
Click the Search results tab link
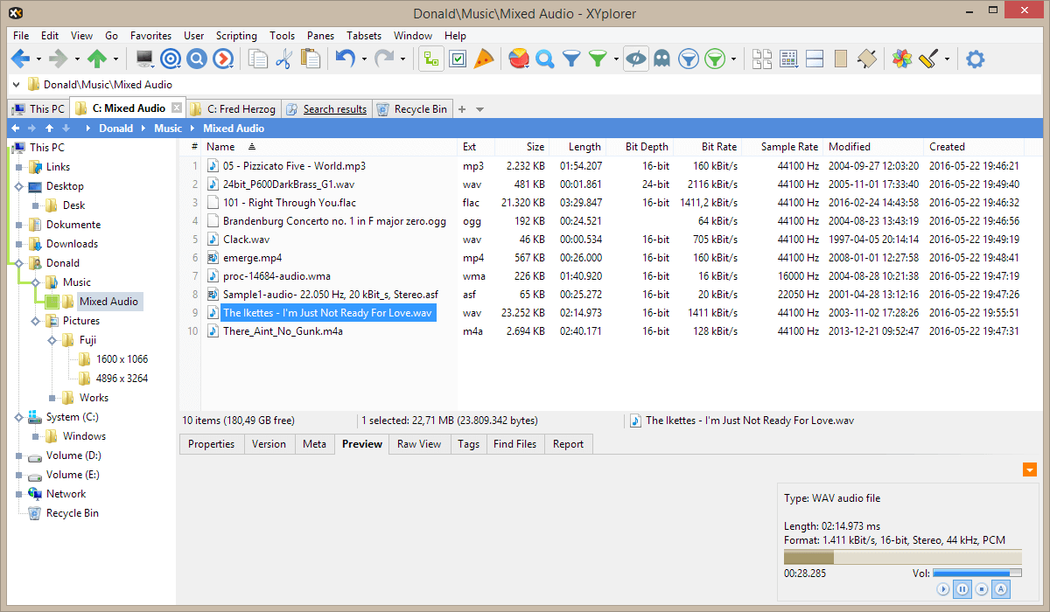pyautogui.click(x=334, y=109)
